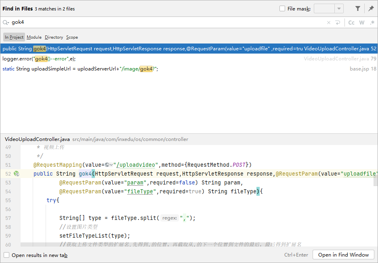Click the gok4 method name in preview code
Viewport: 378px width, 263px height.
click(x=85, y=174)
